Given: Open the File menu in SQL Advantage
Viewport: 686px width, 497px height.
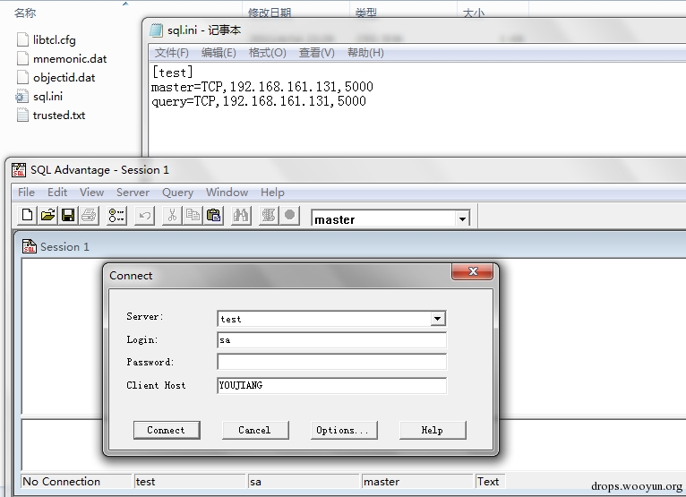Looking at the screenshot, I should click(26, 192).
